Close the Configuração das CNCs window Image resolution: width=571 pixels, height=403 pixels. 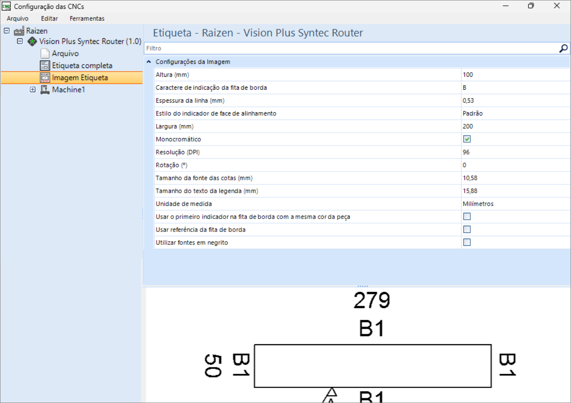tap(557, 6)
